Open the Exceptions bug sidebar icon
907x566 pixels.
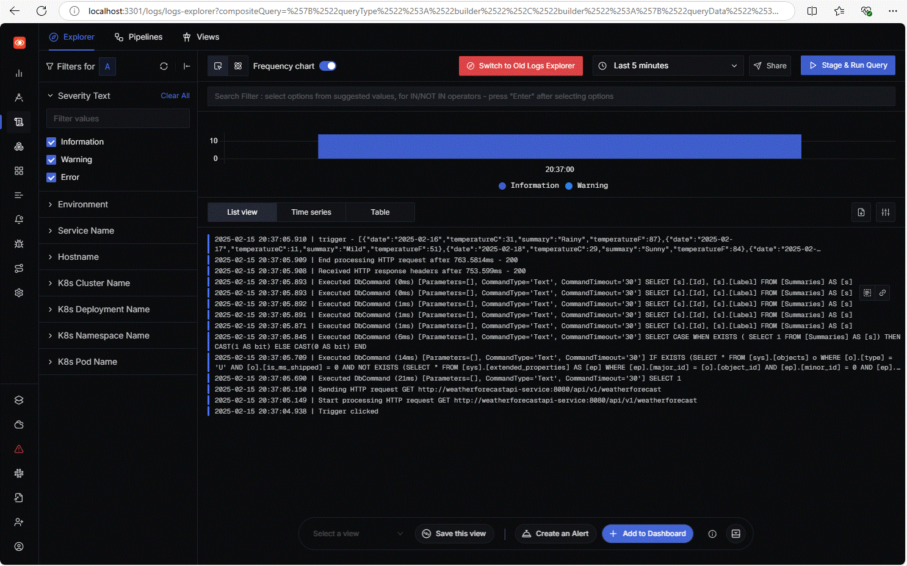pyautogui.click(x=19, y=244)
